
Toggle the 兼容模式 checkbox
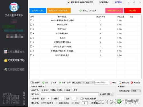100,2
